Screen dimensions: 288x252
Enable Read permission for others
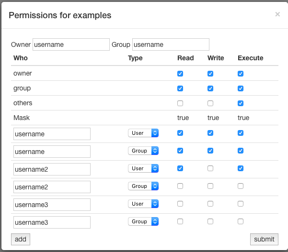pos(180,103)
